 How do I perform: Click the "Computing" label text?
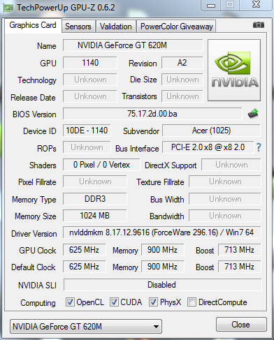pyautogui.click(x=38, y=303)
